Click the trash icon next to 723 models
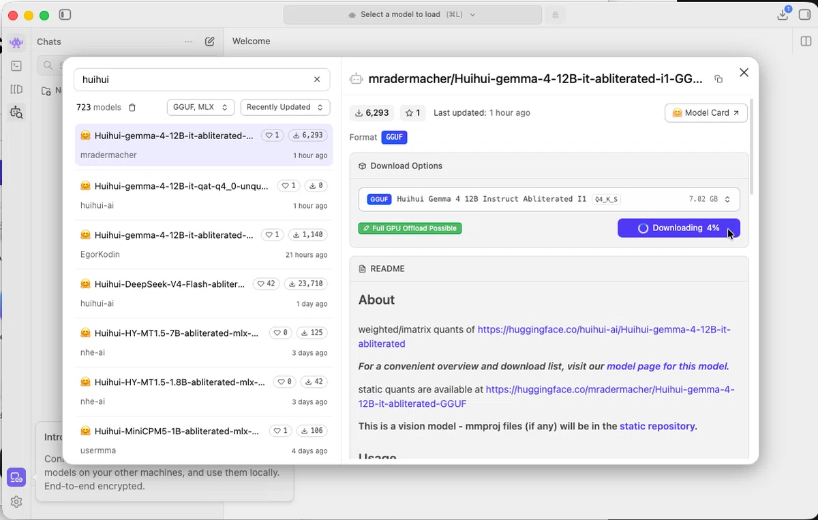This screenshot has height=520, width=818. point(132,108)
